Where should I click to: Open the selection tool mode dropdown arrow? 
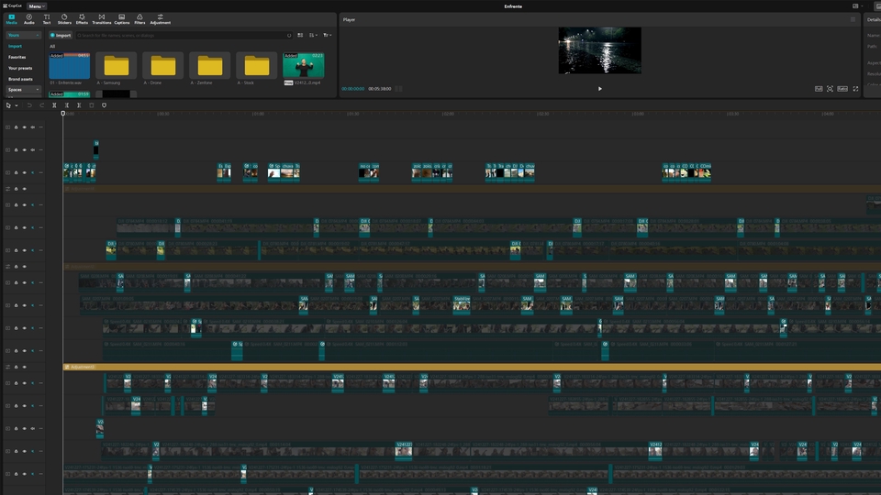tap(16, 105)
